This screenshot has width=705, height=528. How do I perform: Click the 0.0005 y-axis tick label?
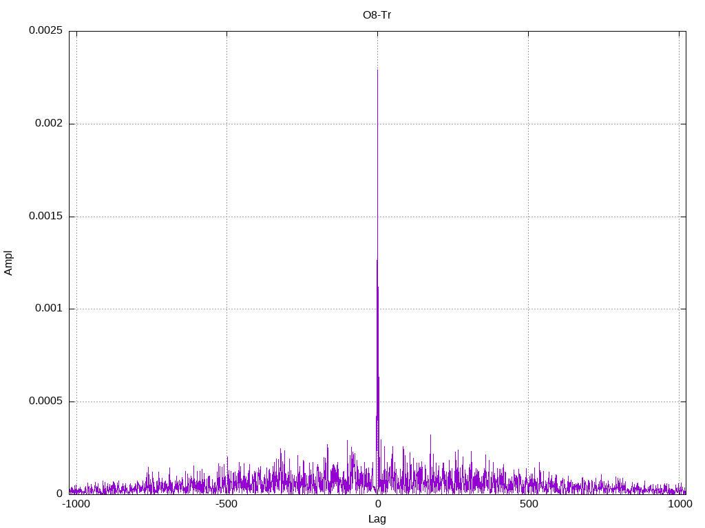click(x=45, y=401)
